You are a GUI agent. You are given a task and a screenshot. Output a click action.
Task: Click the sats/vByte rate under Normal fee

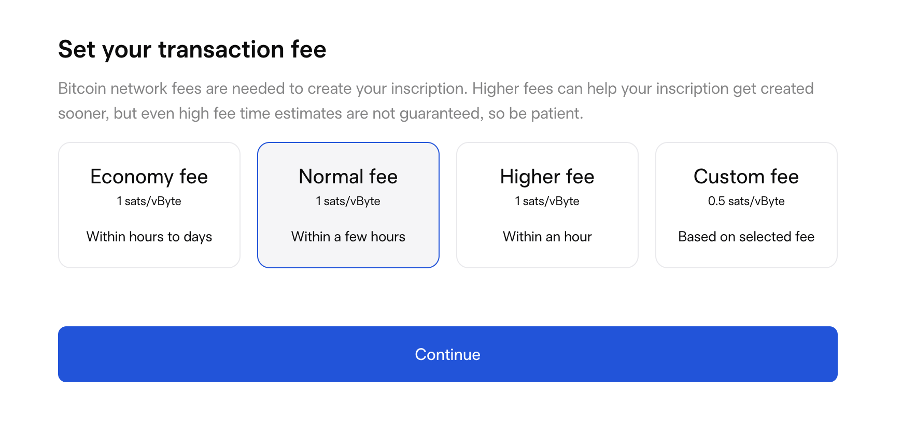(348, 201)
